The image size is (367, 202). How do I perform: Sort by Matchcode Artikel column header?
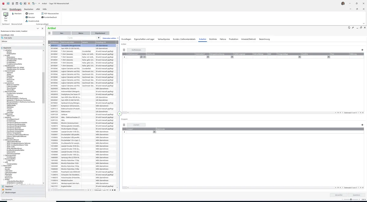point(71,42)
